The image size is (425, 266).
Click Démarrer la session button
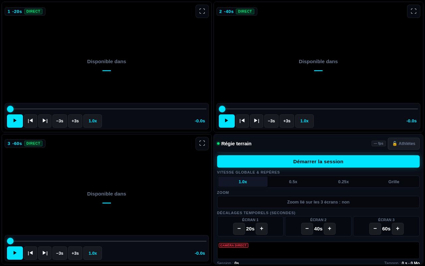318,162
